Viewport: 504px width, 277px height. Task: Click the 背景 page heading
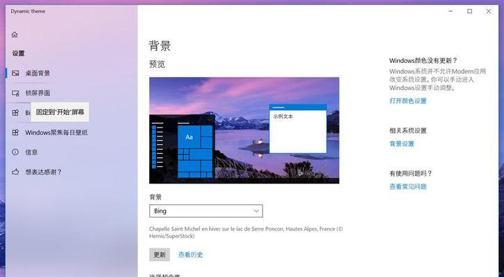(160, 46)
